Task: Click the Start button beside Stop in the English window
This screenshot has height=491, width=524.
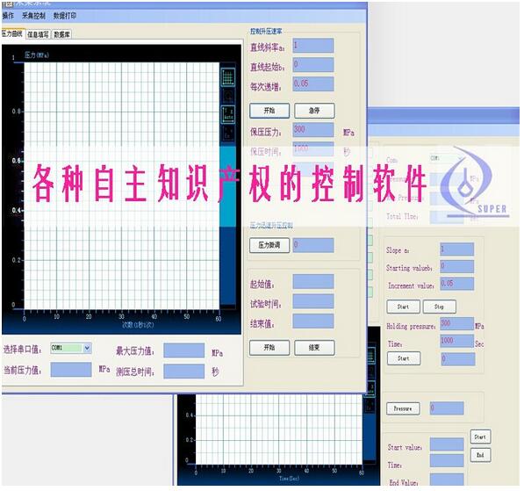Action: coord(403,307)
